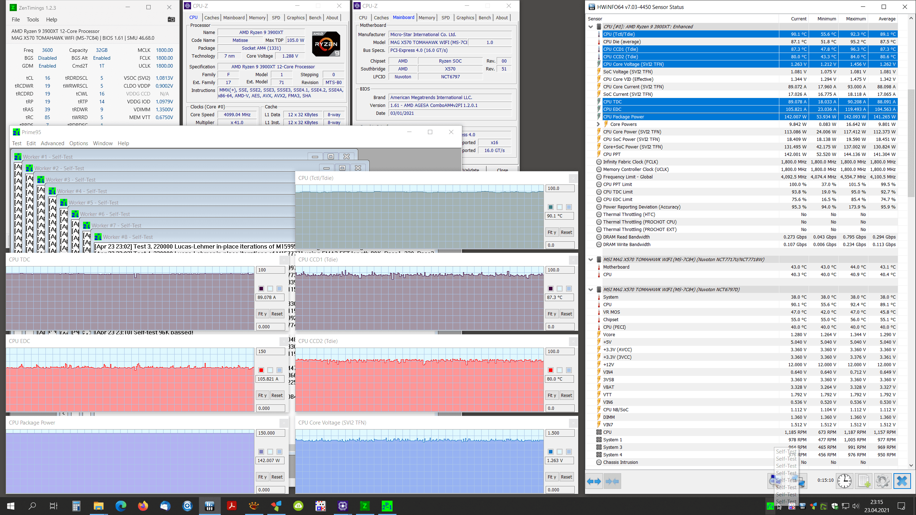The image size is (916, 515).
Task: Open the HWiNFO tray icon in system tray
Action: point(803,506)
